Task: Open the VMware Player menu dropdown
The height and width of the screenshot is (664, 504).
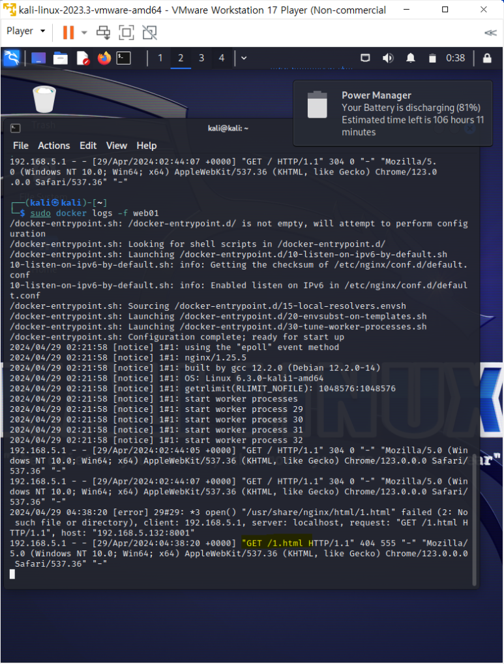Action: (26, 31)
